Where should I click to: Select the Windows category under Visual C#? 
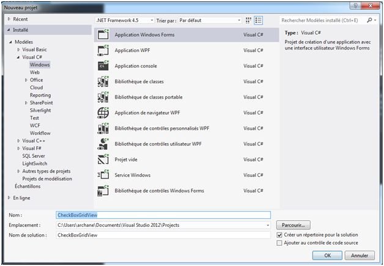(x=40, y=65)
